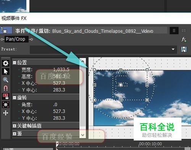Click crop top-left corner handle
This screenshot has width=191, height=150.
point(94,70)
